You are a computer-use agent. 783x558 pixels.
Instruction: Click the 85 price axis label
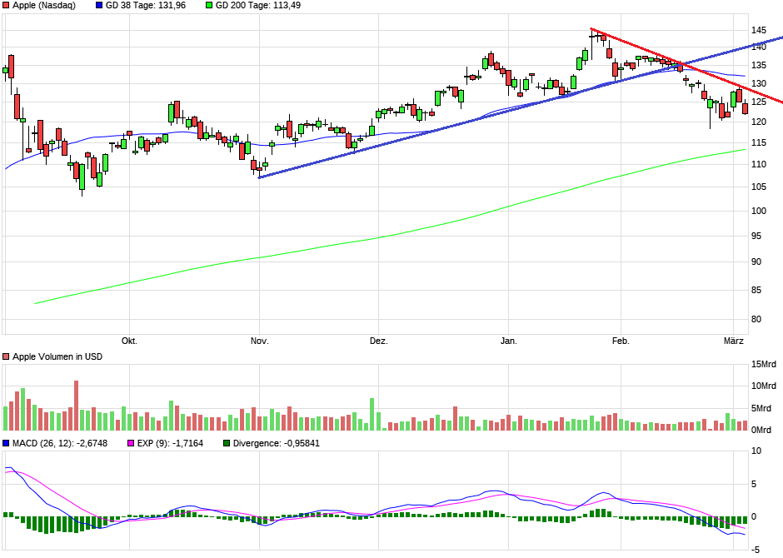(756, 290)
